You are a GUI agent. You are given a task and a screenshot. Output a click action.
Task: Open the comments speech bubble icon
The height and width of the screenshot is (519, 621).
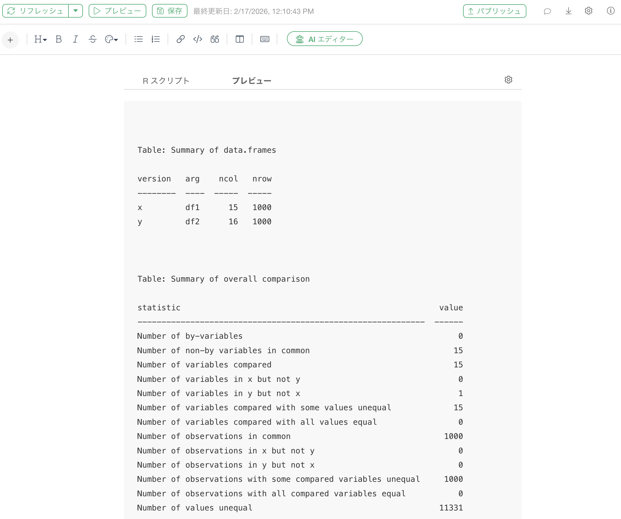(x=547, y=11)
